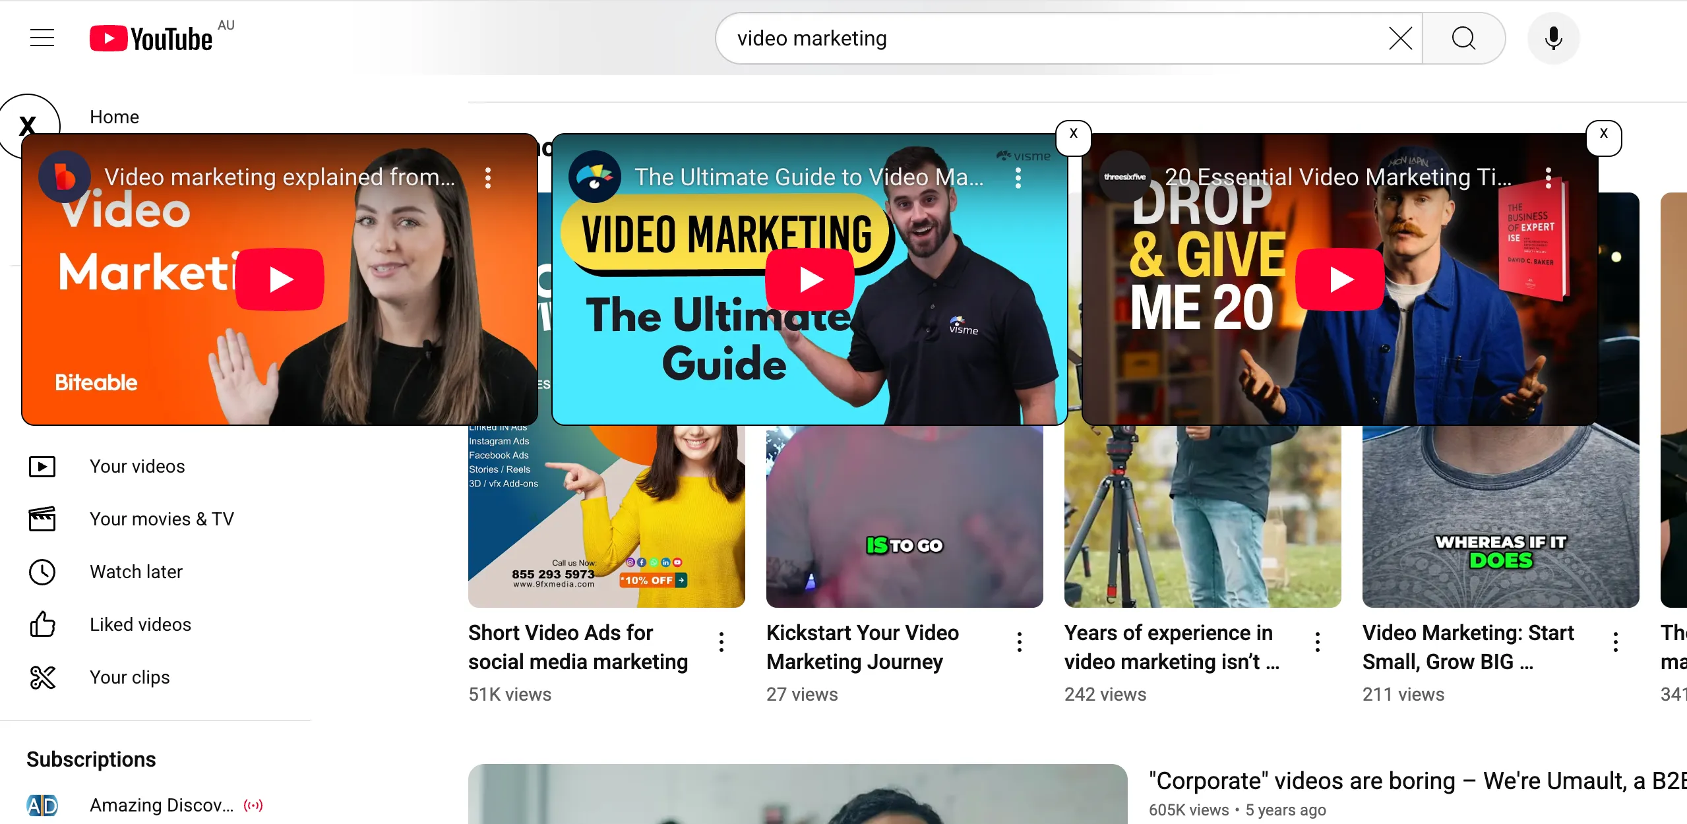Open Video Marketing: Start Small, Grow BIG title
1687x824 pixels.
(x=1468, y=647)
